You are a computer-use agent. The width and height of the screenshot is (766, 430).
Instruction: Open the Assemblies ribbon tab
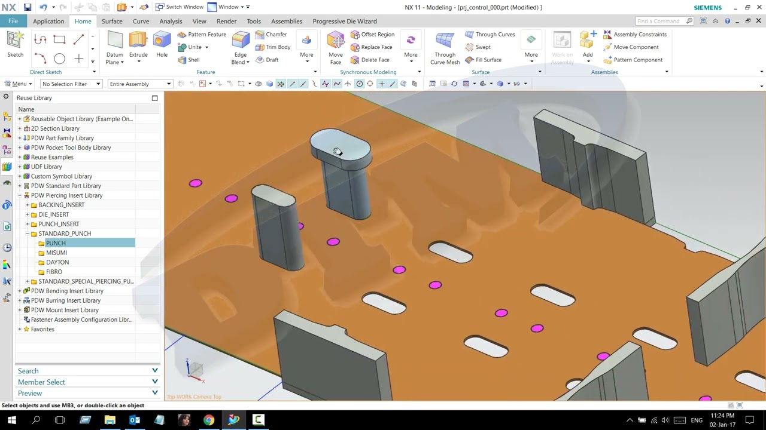pyautogui.click(x=287, y=21)
